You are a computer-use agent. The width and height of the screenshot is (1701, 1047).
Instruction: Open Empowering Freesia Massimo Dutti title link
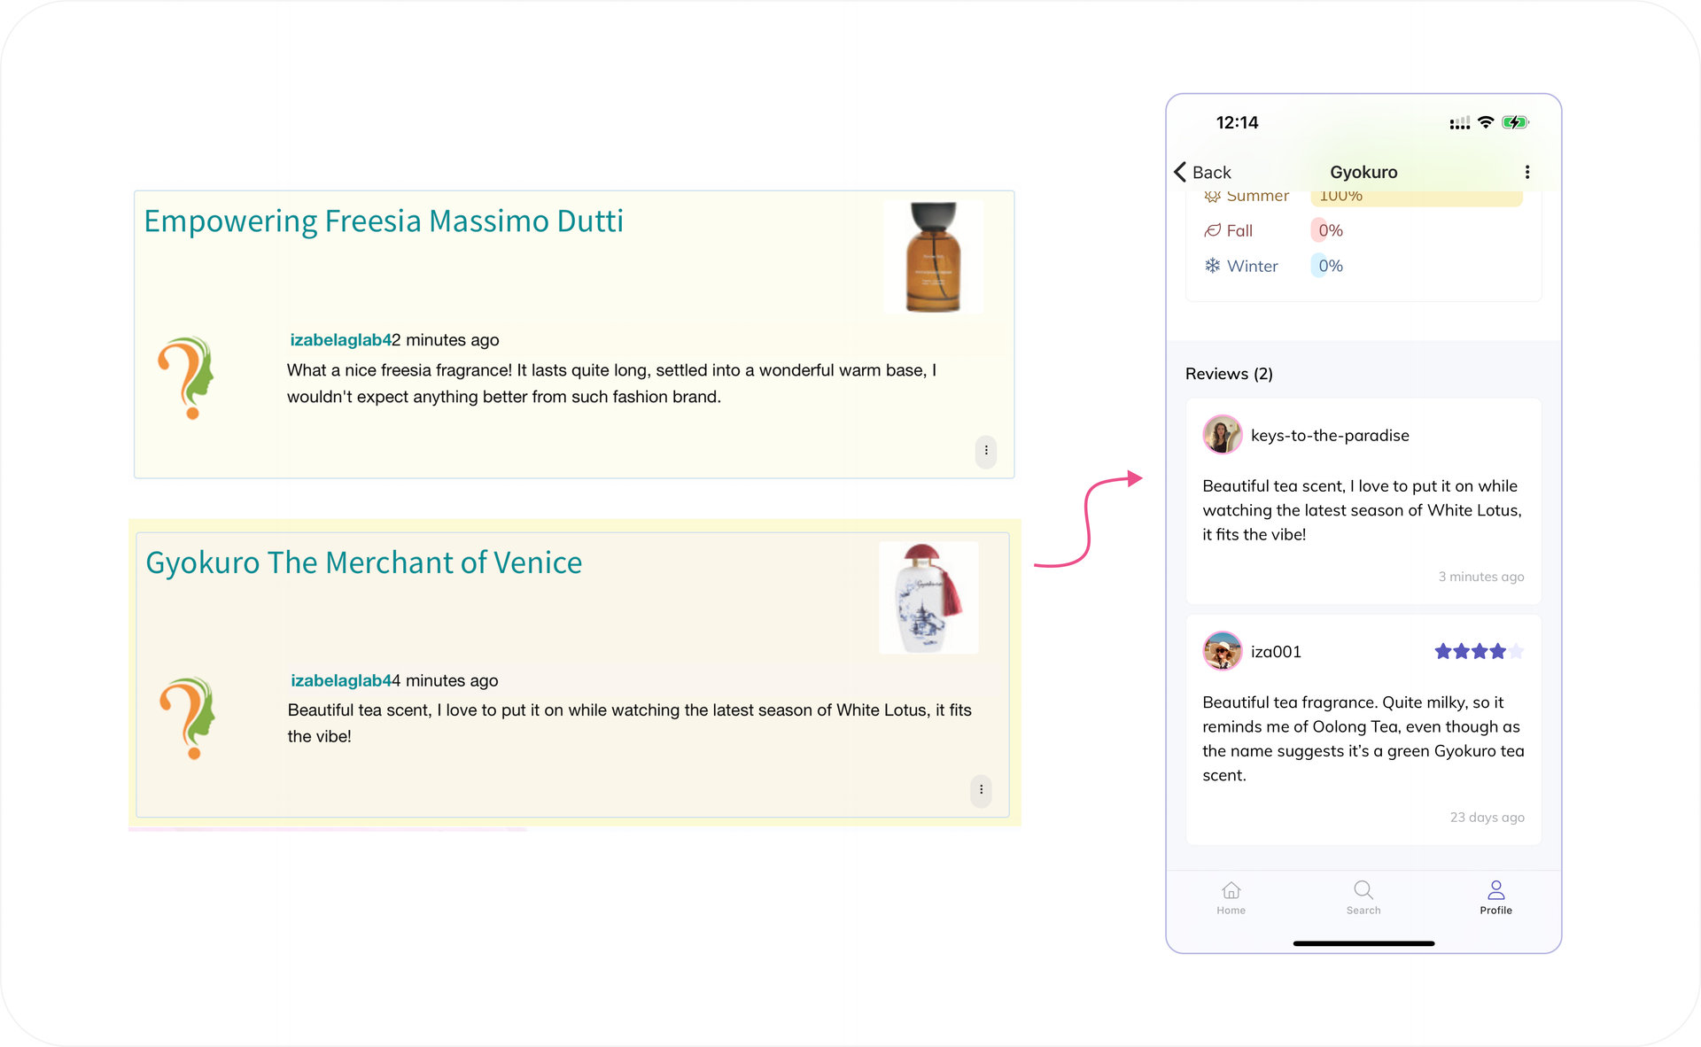[x=383, y=221]
